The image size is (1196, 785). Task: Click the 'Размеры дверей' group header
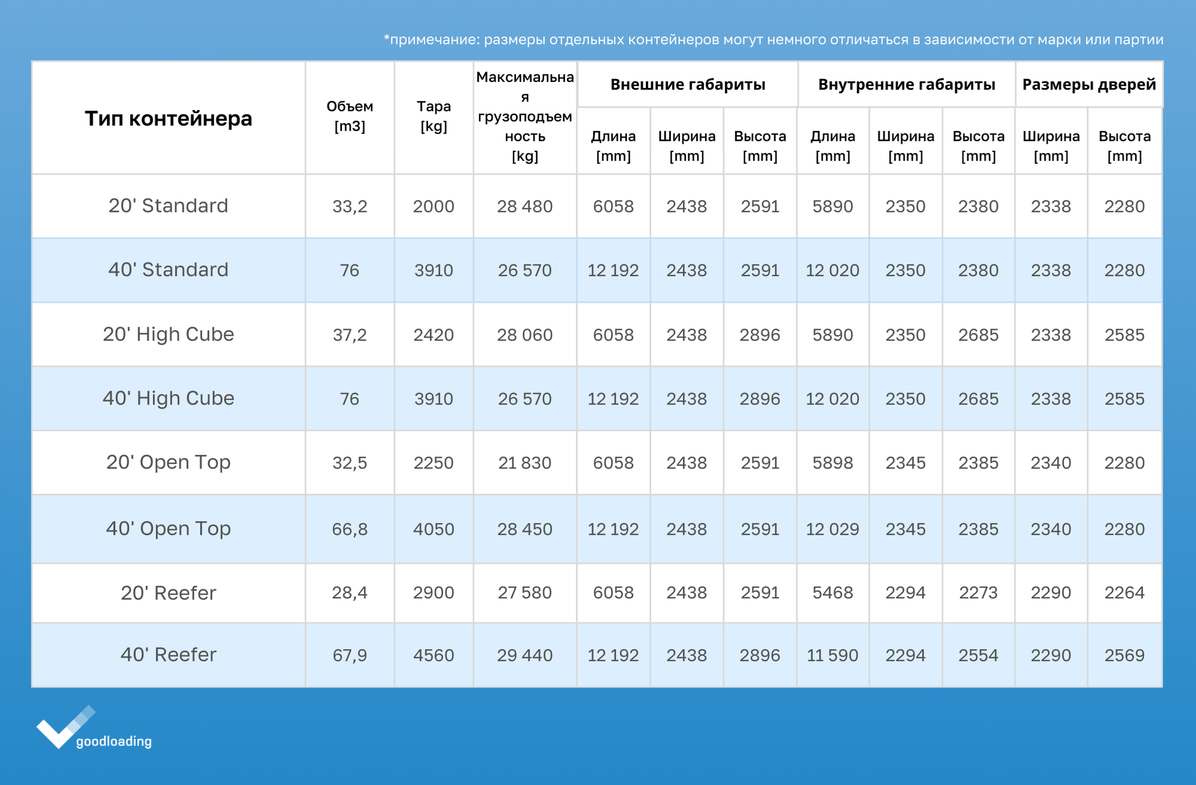coord(1088,84)
